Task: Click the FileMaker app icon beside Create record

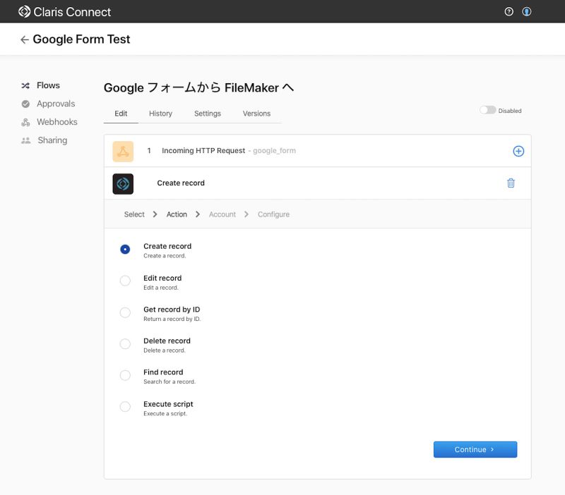Action: [123, 184]
